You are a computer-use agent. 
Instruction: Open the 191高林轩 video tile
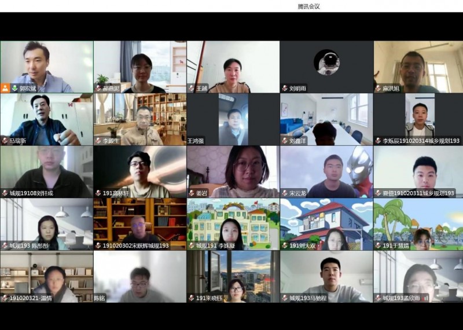coord(139,171)
